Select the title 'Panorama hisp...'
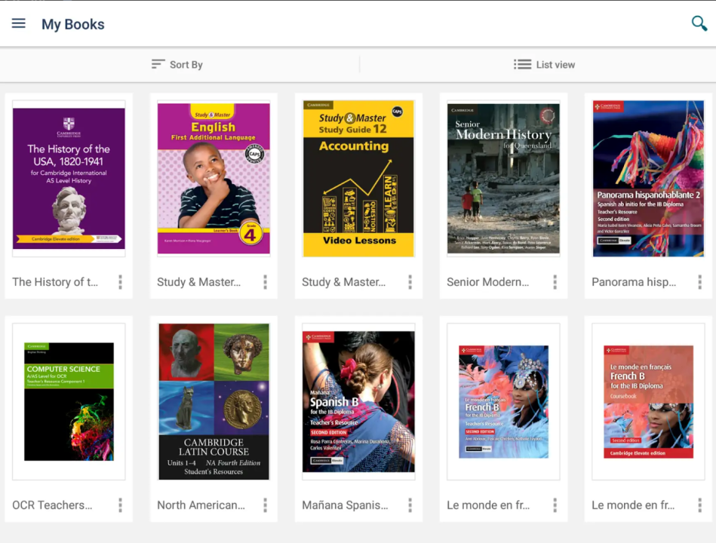Image resolution: width=716 pixels, height=543 pixels. tap(634, 282)
